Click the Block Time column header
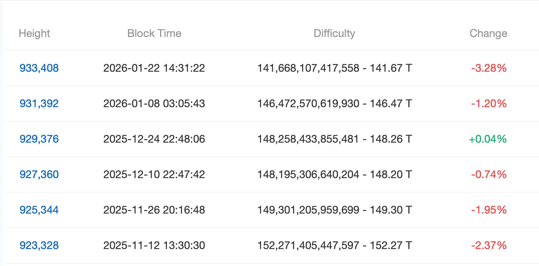This screenshot has width=539, height=266. (154, 34)
